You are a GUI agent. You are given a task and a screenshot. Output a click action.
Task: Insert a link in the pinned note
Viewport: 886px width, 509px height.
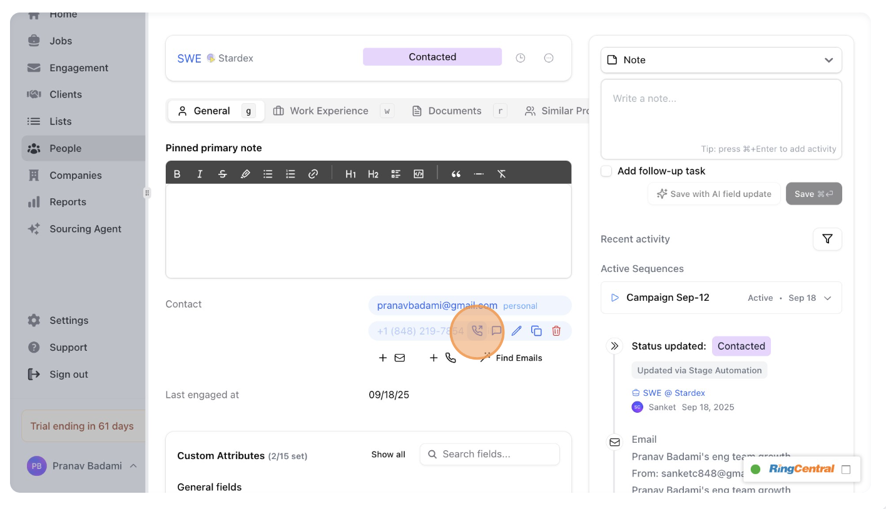(313, 174)
